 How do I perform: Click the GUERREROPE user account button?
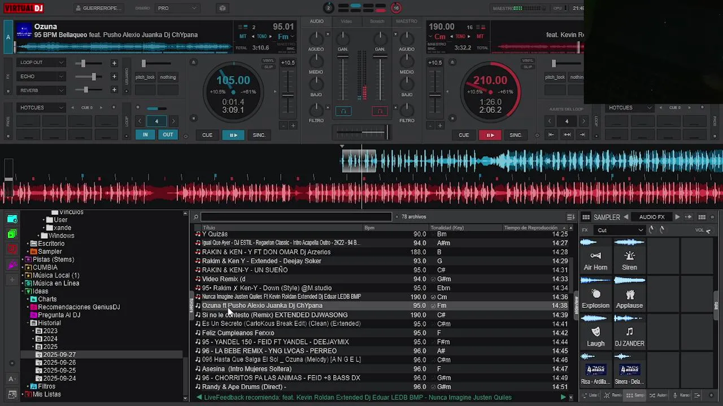98,8
